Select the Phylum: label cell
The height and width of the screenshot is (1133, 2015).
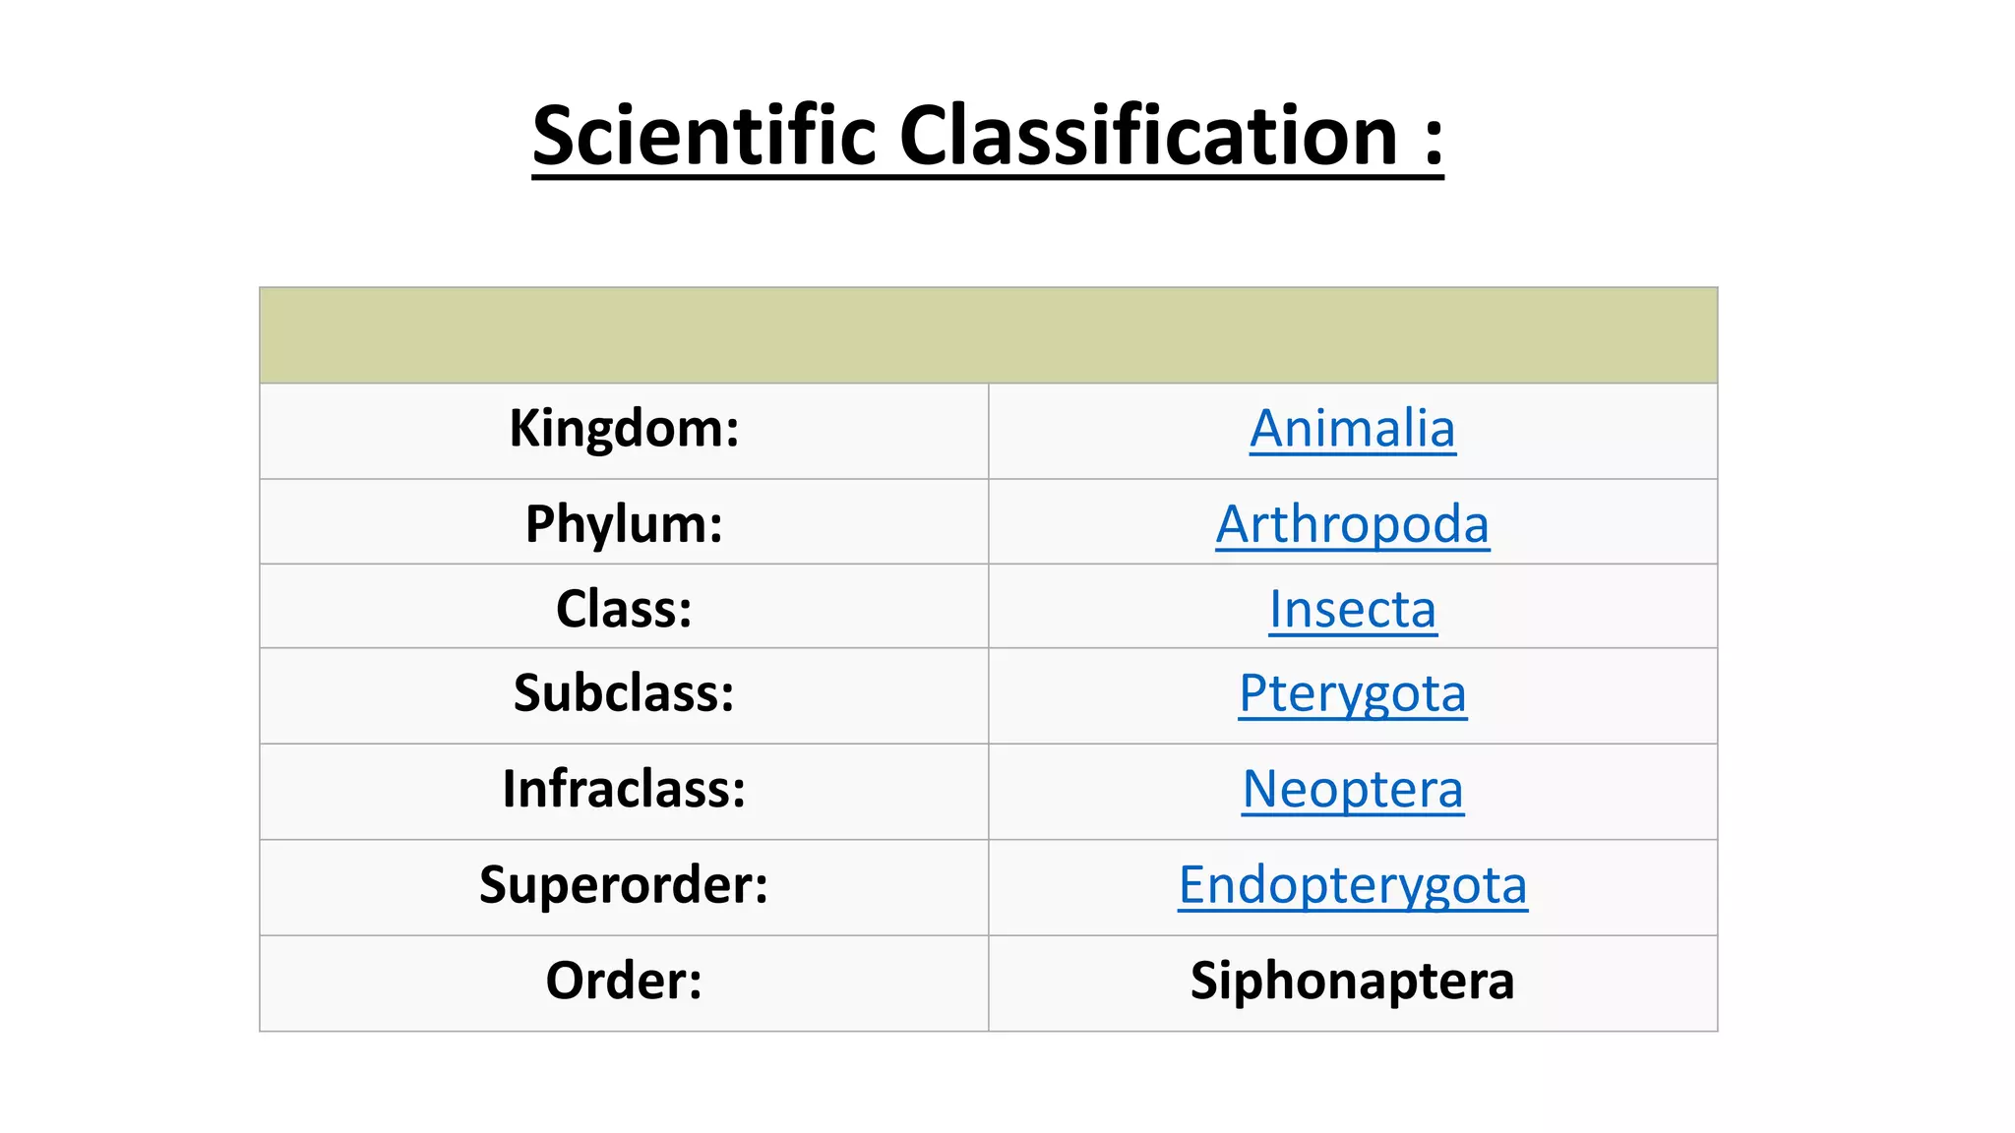point(624,524)
